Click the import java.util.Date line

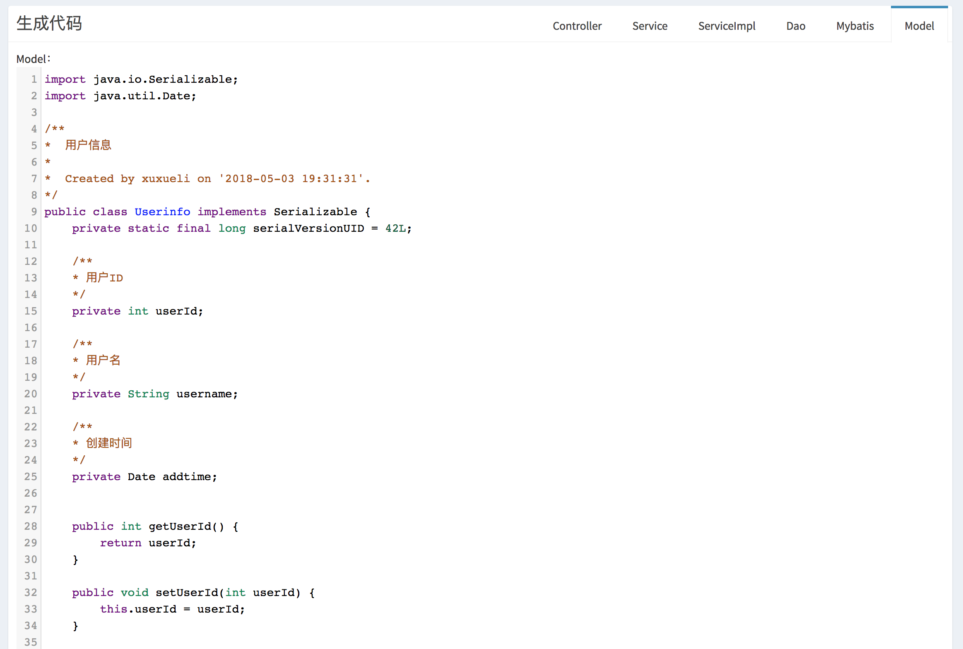(x=120, y=96)
